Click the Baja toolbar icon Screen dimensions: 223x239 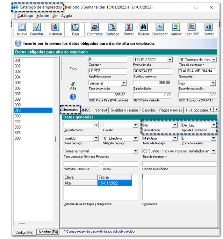pyautogui.click(x=75, y=27)
